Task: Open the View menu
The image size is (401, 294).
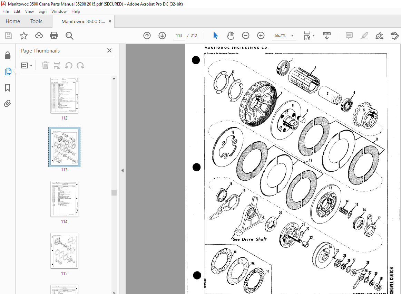Action: [29, 11]
